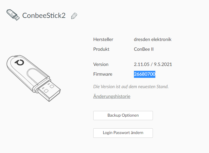This screenshot has width=209, height=153.
Task: Click the version value 2.11.05 / 9.5.2021
Action: [153, 64]
